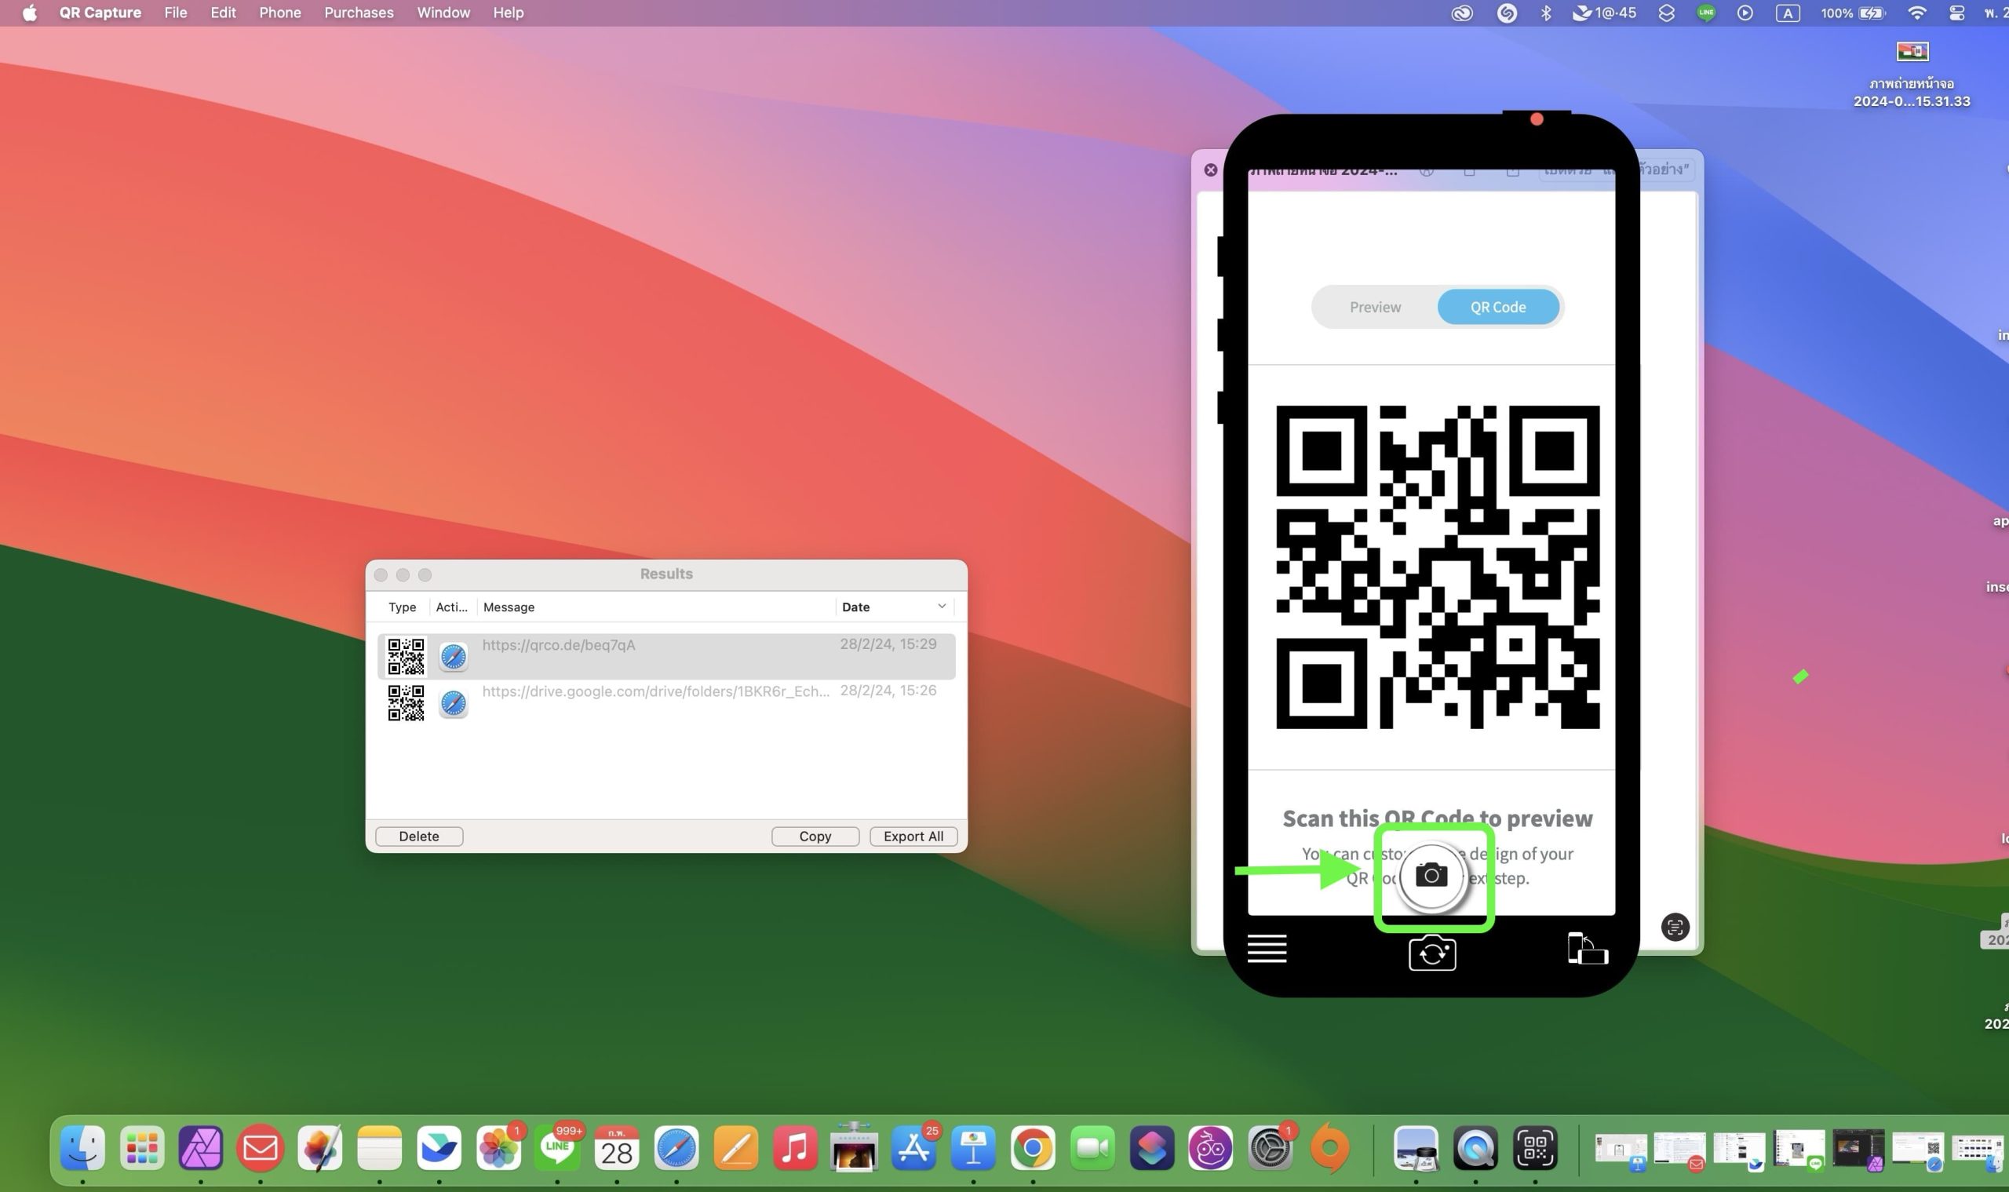Click the camera flip icon on the phone simulator
This screenshot has width=2009, height=1192.
click(x=1434, y=953)
